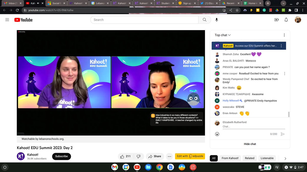307x172 pixels.
Task: Select the All filter chip
Action: [x=214, y=158]
